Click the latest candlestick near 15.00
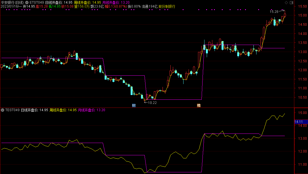The height and width of the screenshot is (174, 308). 285,15
